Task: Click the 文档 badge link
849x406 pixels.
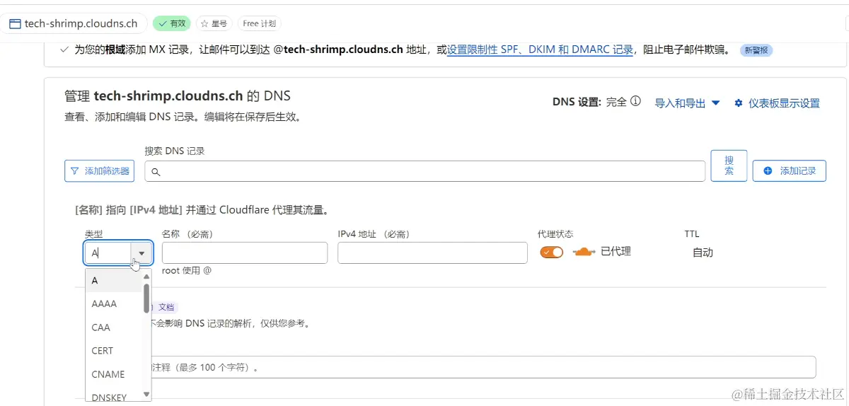Action: tap(165, 308)
